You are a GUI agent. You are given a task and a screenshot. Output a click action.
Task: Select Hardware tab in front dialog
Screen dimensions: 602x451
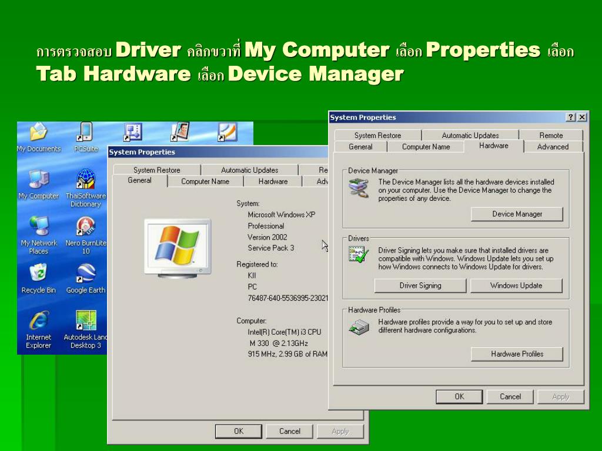click(494, 146)
